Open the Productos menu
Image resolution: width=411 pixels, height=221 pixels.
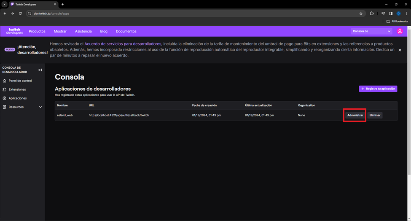(37, 31)
